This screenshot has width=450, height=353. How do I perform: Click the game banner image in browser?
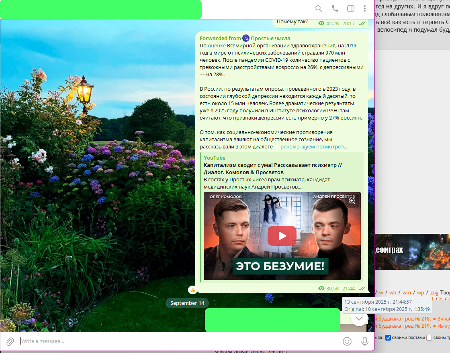[x=412, y=252]
